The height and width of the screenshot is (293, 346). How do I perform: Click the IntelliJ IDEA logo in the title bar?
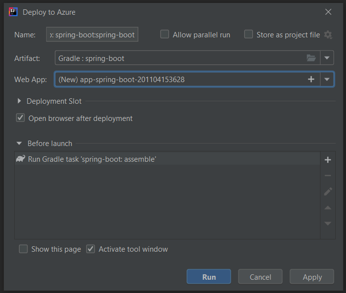(x=13, y=12)
